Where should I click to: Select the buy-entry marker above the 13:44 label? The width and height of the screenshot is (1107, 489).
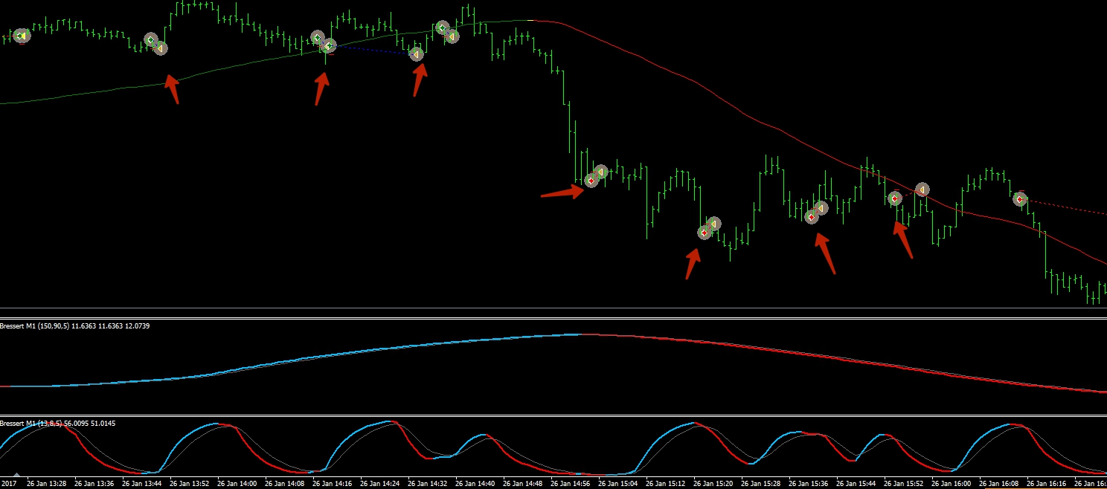[151, 40]
